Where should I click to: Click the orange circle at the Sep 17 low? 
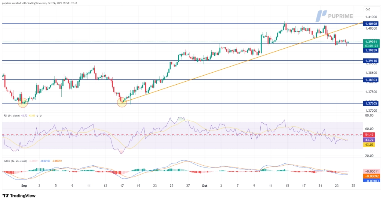[x=122, y=102]
